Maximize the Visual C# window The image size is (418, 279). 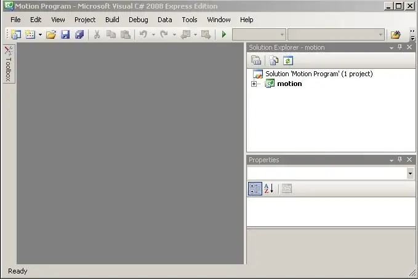tap(399, 6)
